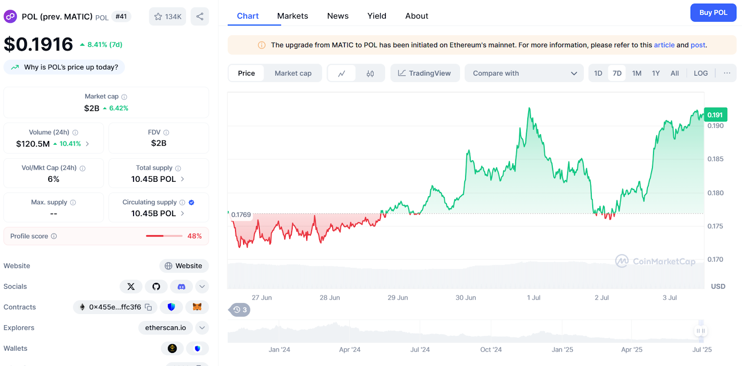
Task: Click the 0x455e...ffc3f6 contract address
Action: (x=115, y=307)
